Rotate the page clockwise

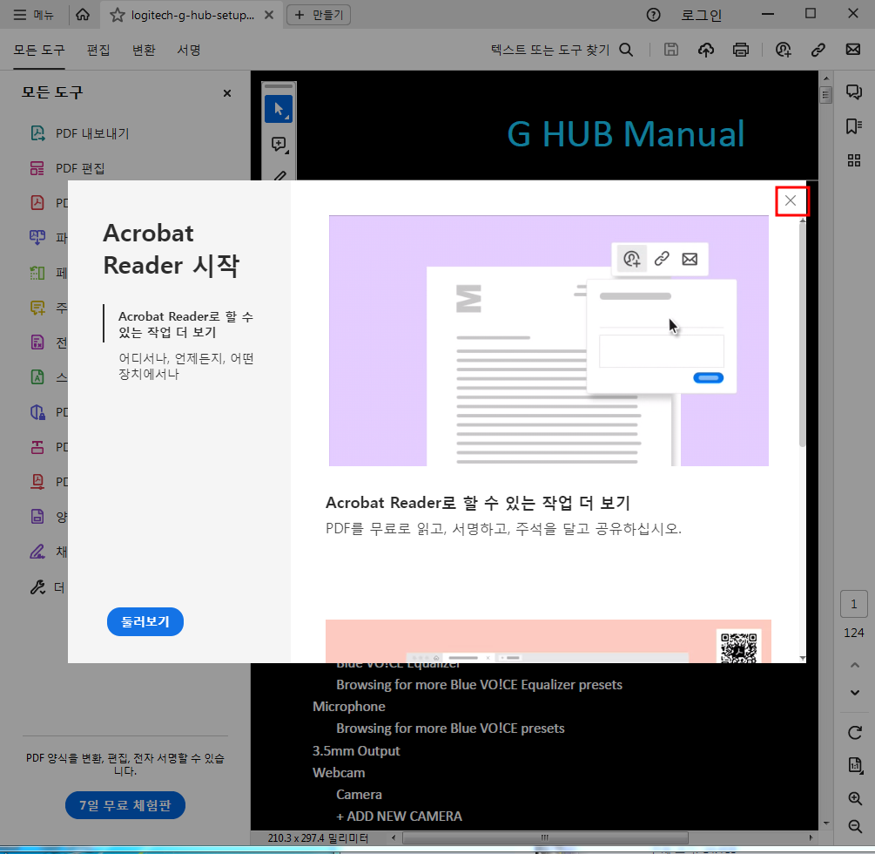click(854, 733)
